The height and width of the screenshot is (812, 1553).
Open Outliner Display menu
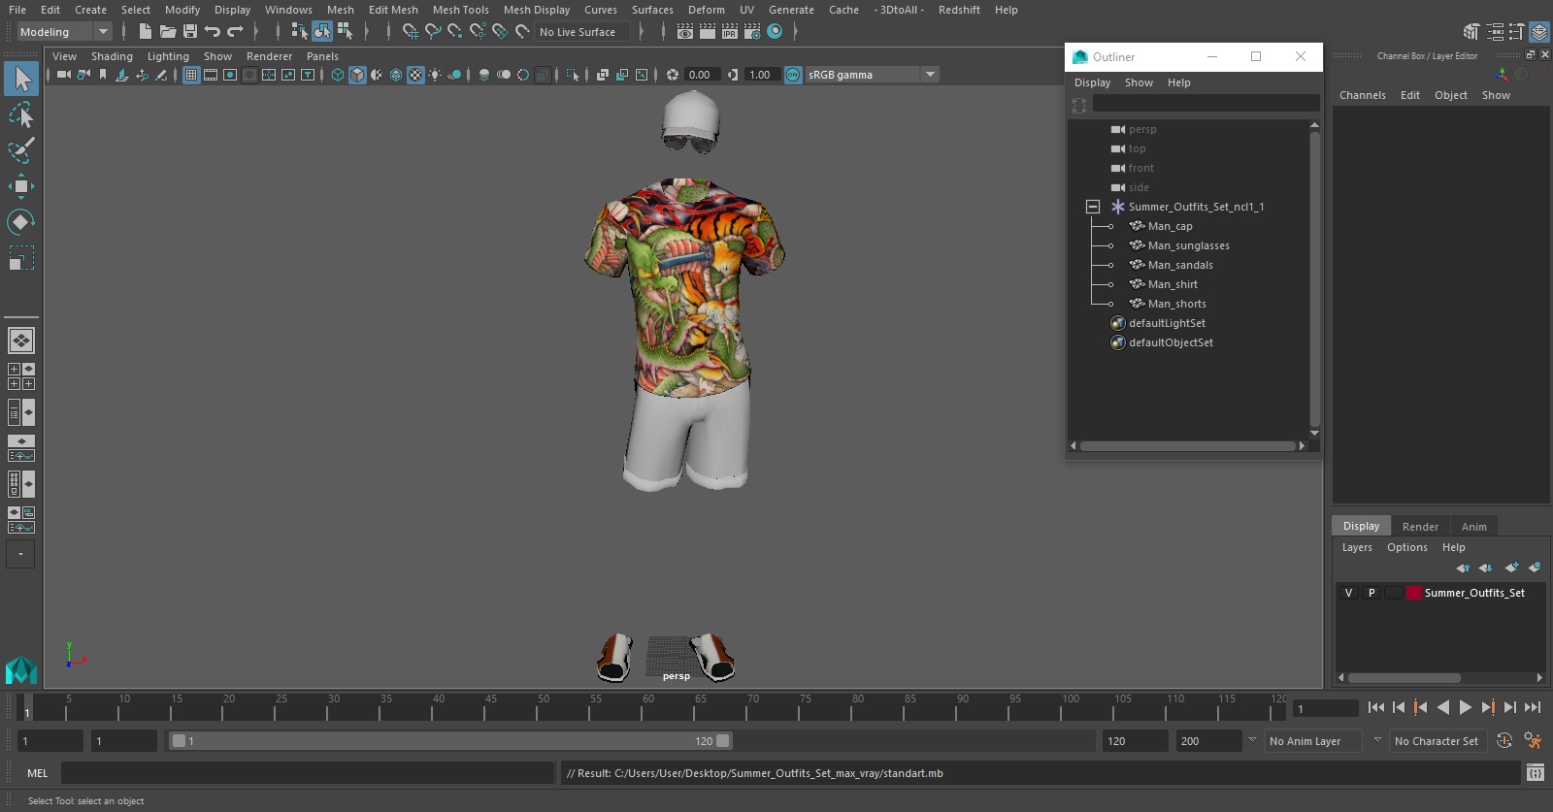pos(1092,82)
